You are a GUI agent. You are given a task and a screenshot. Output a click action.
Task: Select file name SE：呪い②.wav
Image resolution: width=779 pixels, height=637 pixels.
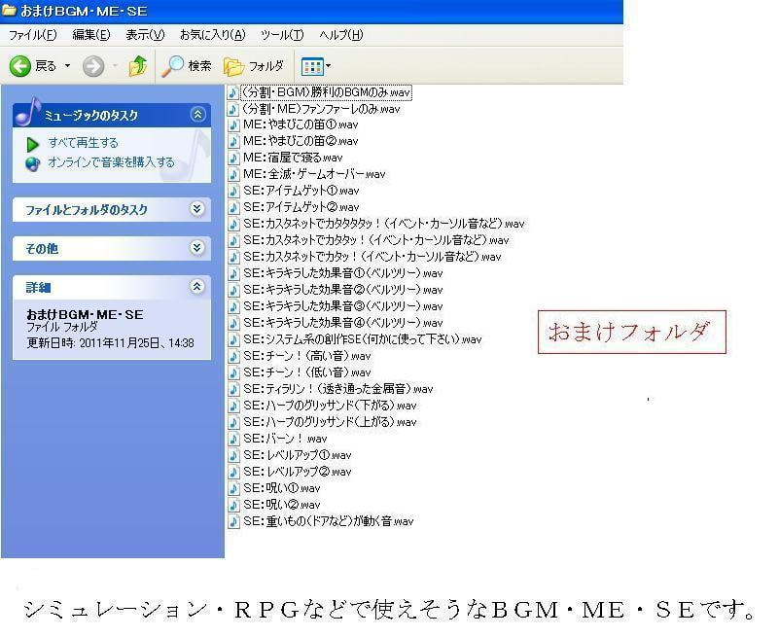click(x=281, y=505)
